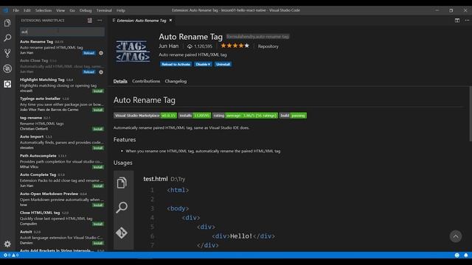472x265 pixels.
Task: Install the Auto-Open Markdown Preview extension
Action: pos(98,205)
